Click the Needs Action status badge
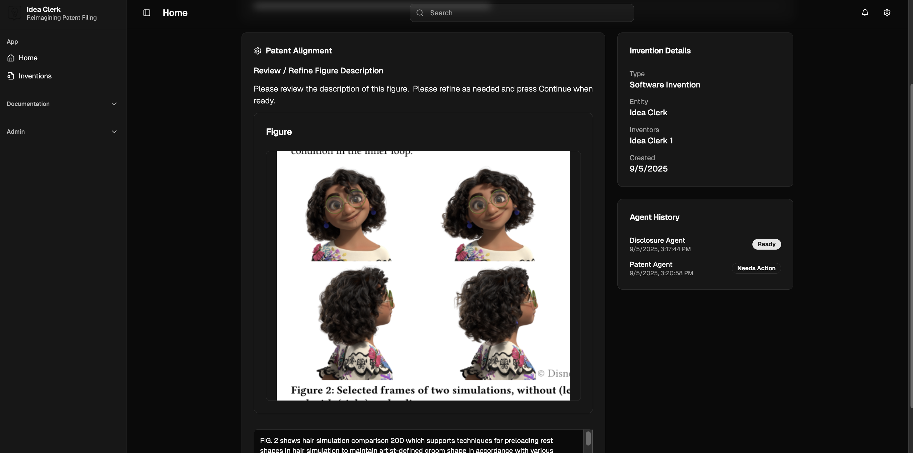Viewport: 913px width, 453px height. click(x=756, y=268)
